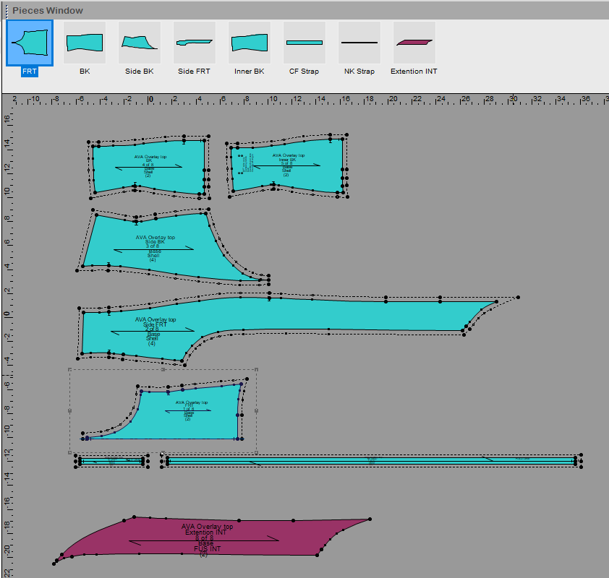Click the Side FRT label text

194,72
